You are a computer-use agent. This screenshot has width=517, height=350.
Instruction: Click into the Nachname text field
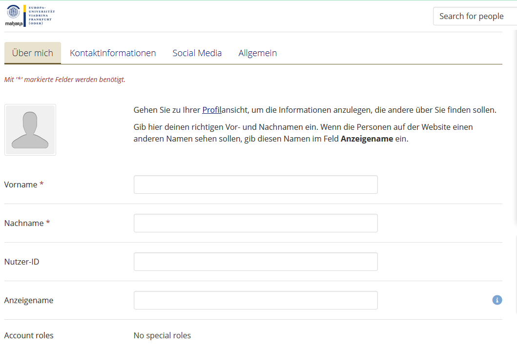[x=255, y=223]
